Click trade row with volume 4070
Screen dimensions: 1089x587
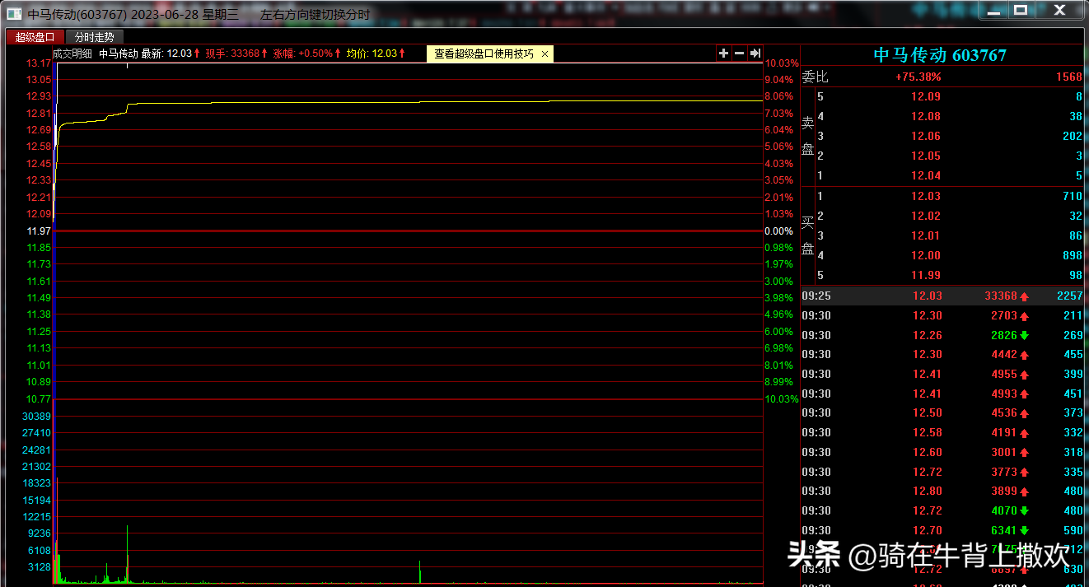click(x=942, y=510)
